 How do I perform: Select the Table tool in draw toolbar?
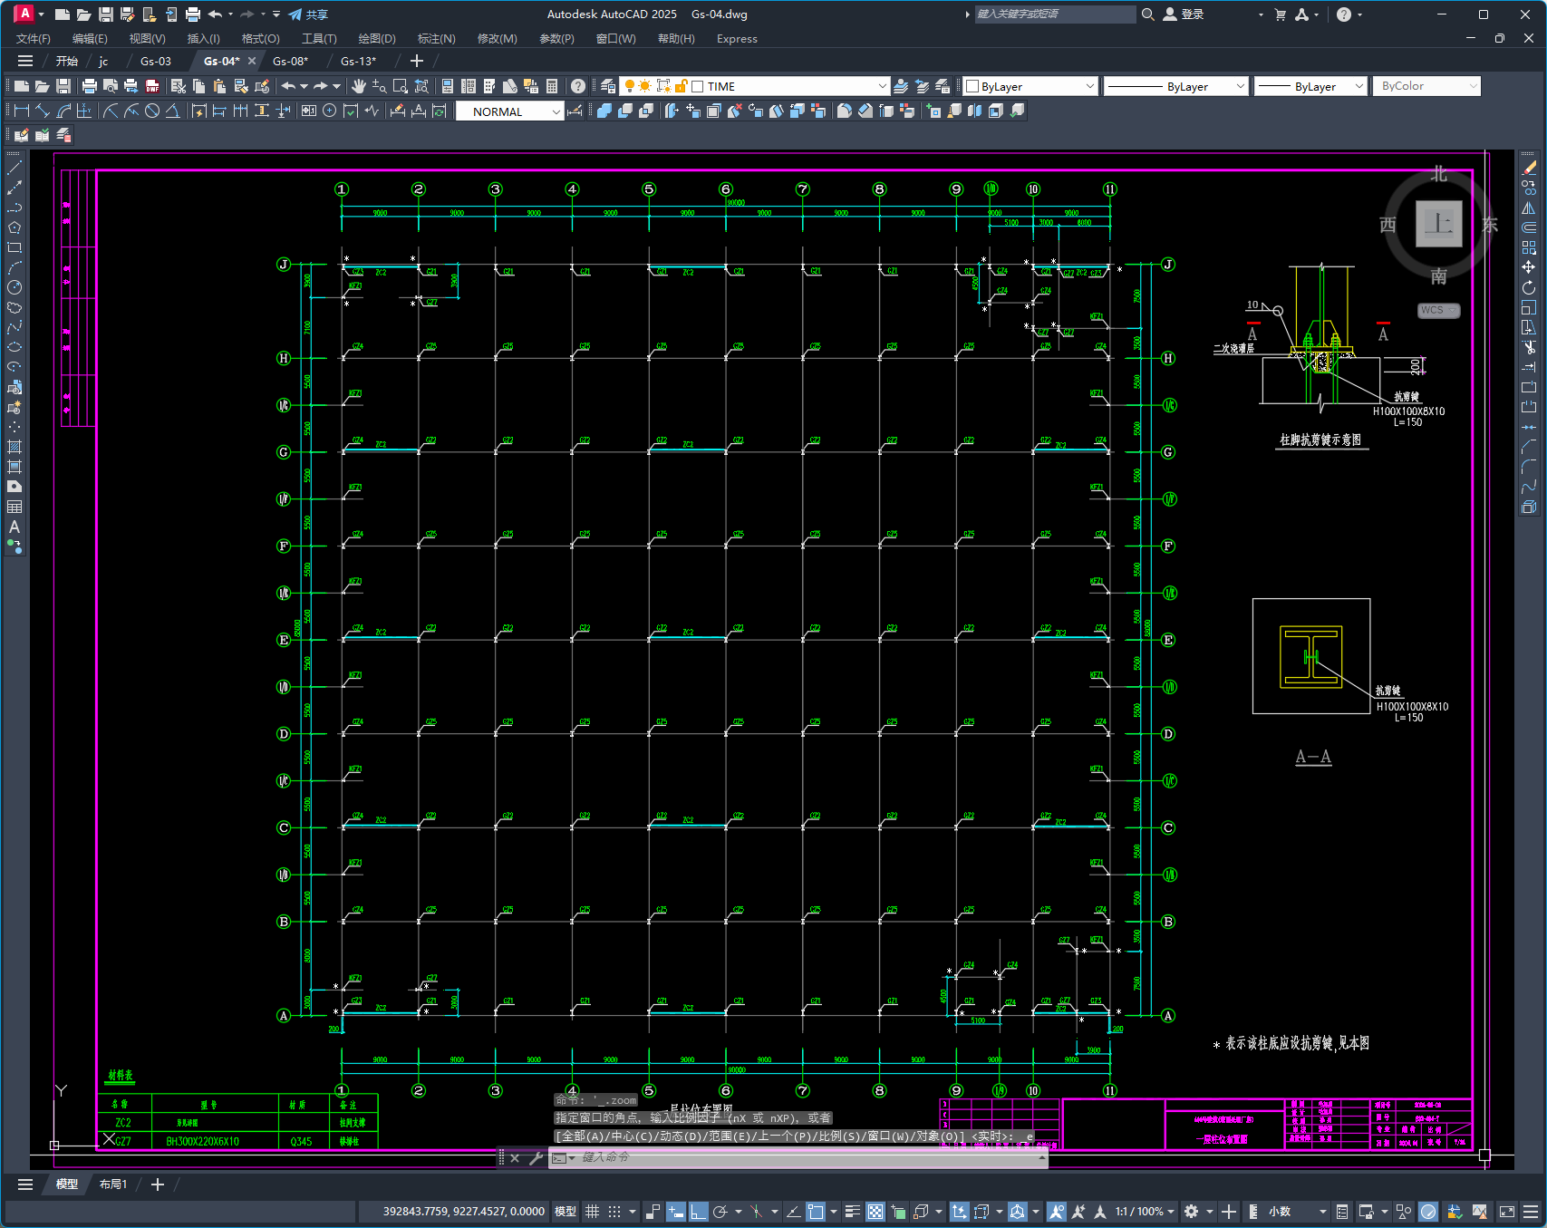(x=15, y=507)
